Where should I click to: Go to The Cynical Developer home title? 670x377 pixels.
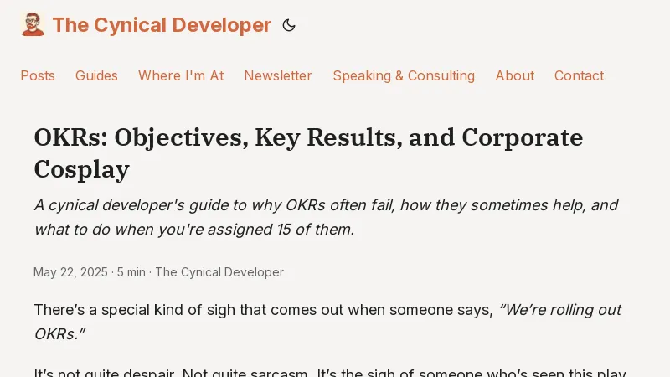pos(162,25)
